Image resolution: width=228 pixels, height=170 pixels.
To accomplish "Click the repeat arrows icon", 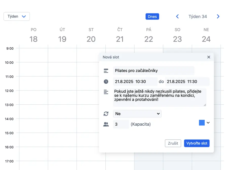I will pos(106,114).
